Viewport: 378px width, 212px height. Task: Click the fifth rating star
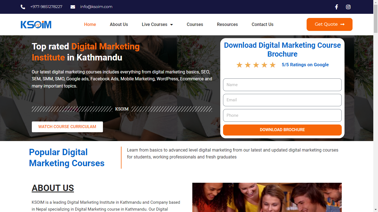pos(273,65)
